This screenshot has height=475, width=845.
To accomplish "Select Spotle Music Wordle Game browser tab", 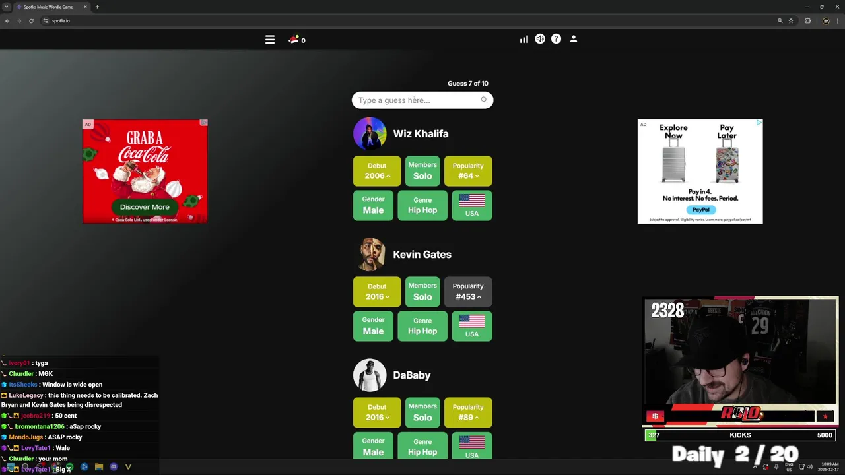I will [x=51, y=7].
